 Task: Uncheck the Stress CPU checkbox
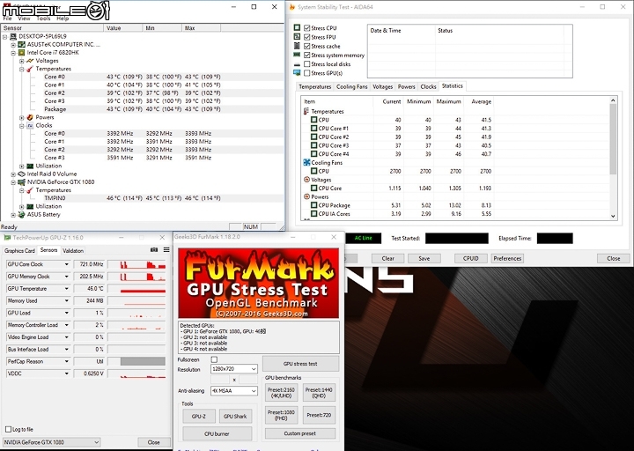[307, 28]
